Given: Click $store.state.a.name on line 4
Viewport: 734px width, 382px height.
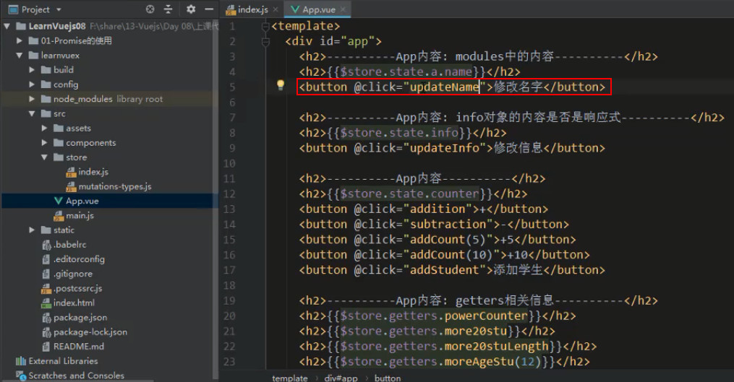Looking at the screenshot, I should [x=406, y=72].
